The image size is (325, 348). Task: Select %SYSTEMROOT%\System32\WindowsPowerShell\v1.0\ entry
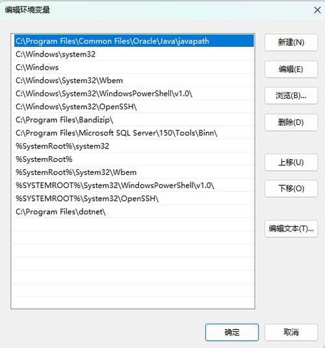coord(134,185)
